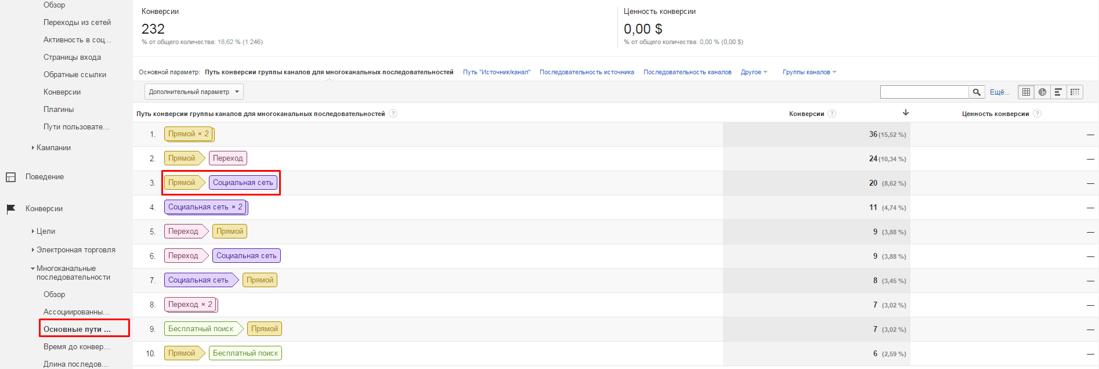
Task: Expand the Кампании tree item
Action: [x=33, y=148]
